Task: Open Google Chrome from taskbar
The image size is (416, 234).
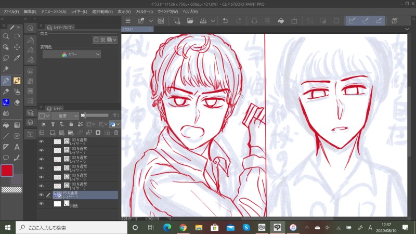Action: pyautogui.click(x=183, y=227)
